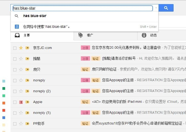Click the red exclamation marker on Apple email
This screenshot has width=186, height=132.
click(x=21, y=102)
